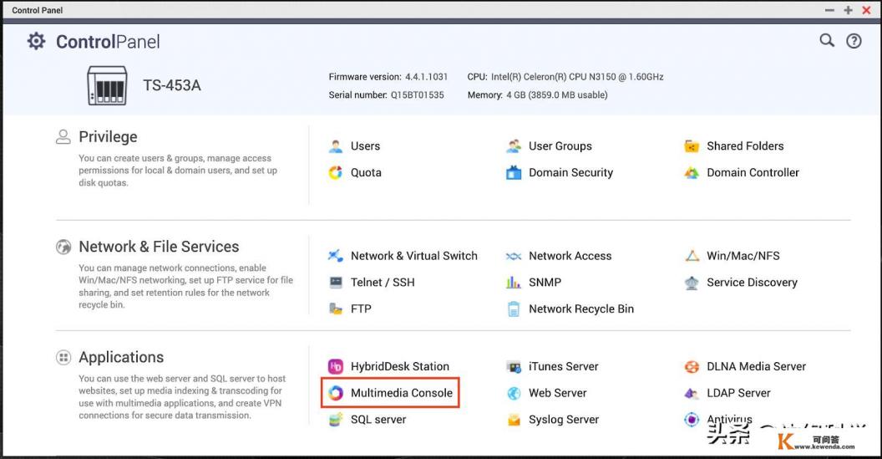Select Network & File Services heading

click(x=159, y=247)
